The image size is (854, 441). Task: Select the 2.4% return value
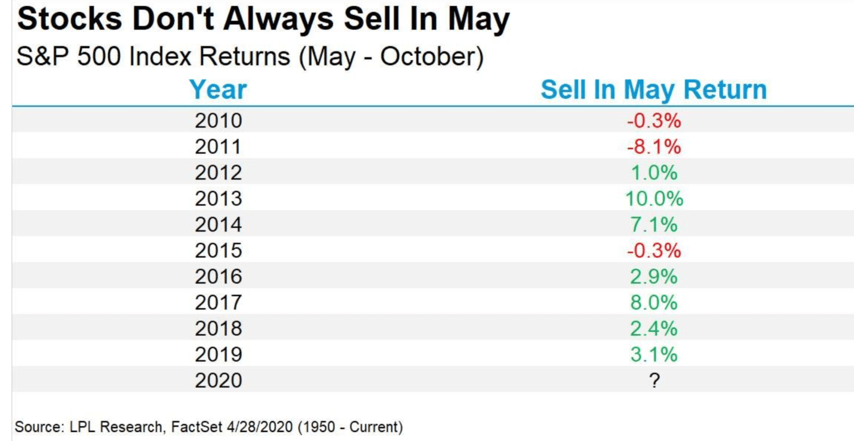pos(653,328)
